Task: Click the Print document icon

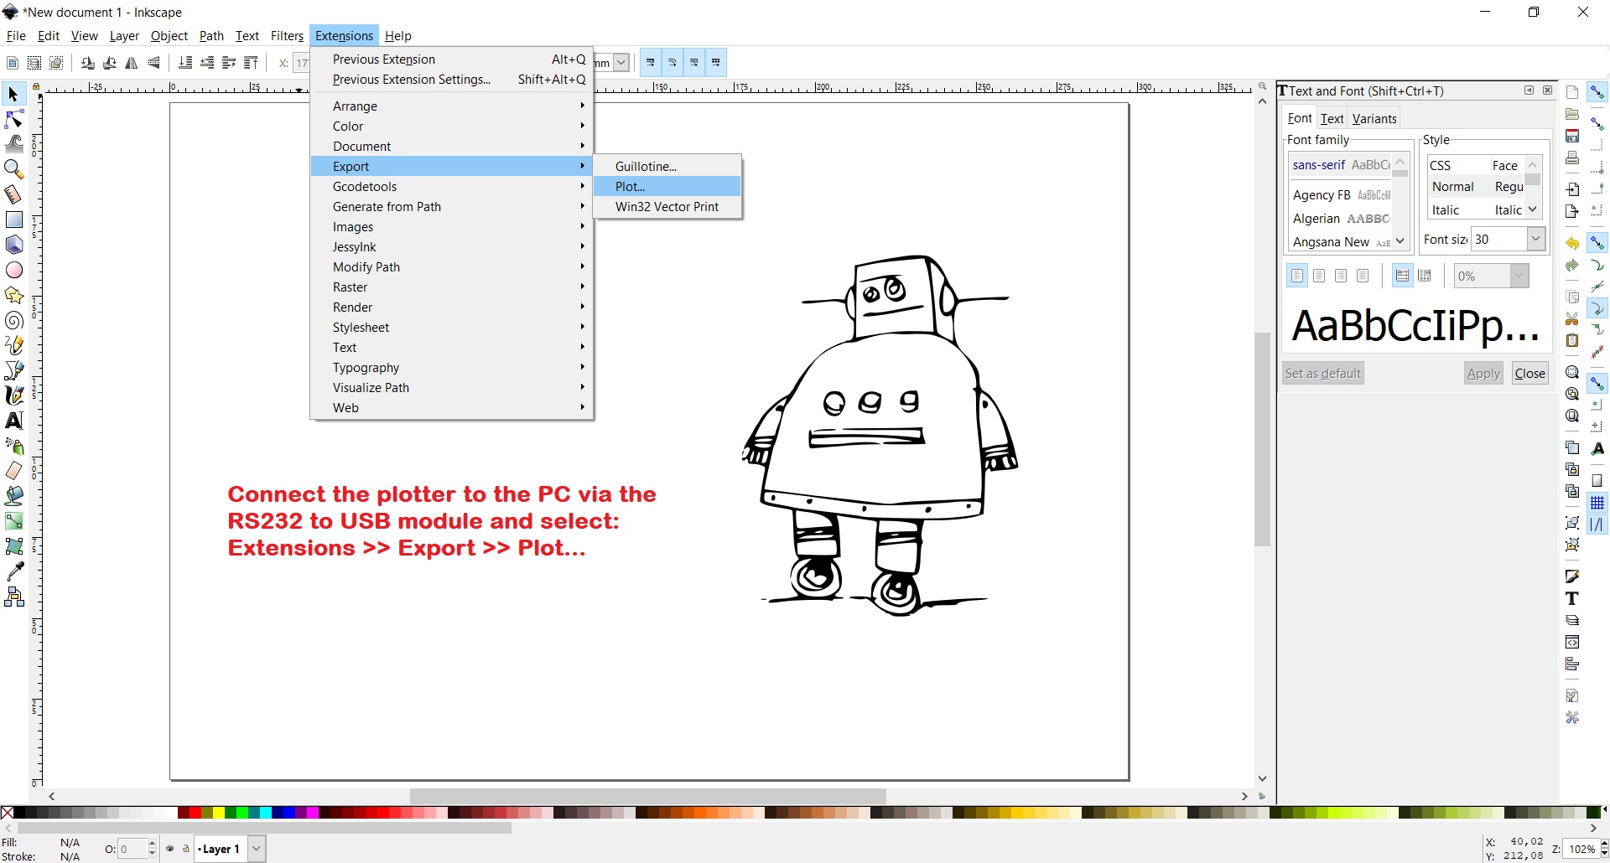Action: click(1572, 158)
